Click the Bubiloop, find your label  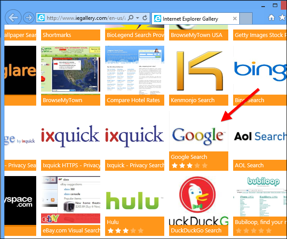261,222
